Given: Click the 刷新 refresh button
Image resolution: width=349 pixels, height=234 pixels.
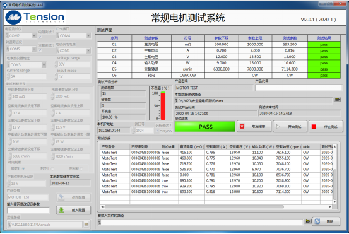Looking at the screenshot, I should coord(326,221).
